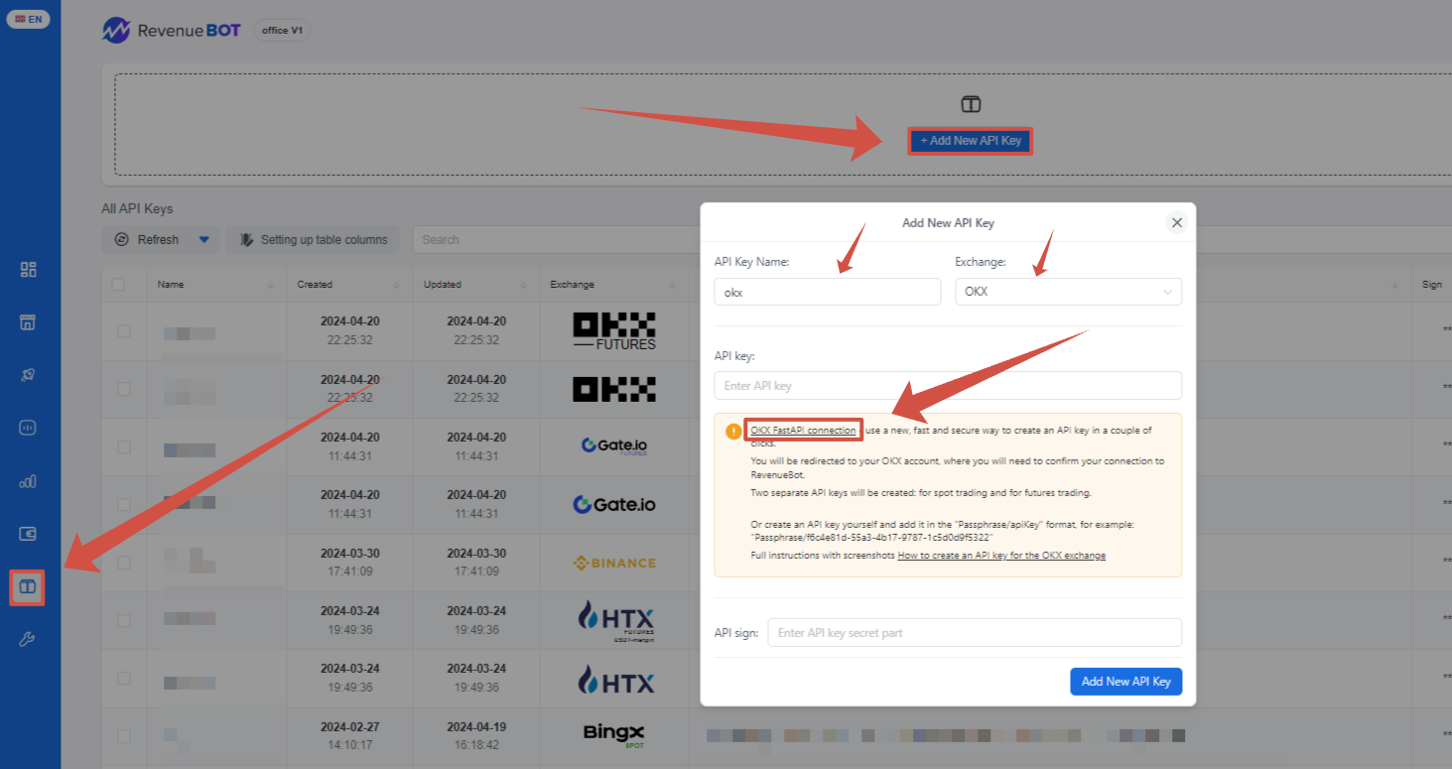Click the Gate.io spot exchange logo

pyautogui.click(x=614, y=504)
